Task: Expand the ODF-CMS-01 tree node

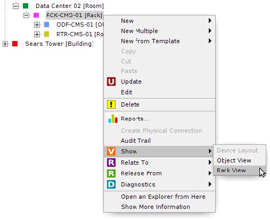Action: tap(37, 25)
